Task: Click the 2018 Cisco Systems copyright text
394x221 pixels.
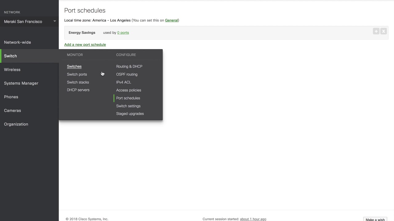Action: point(87,219)
